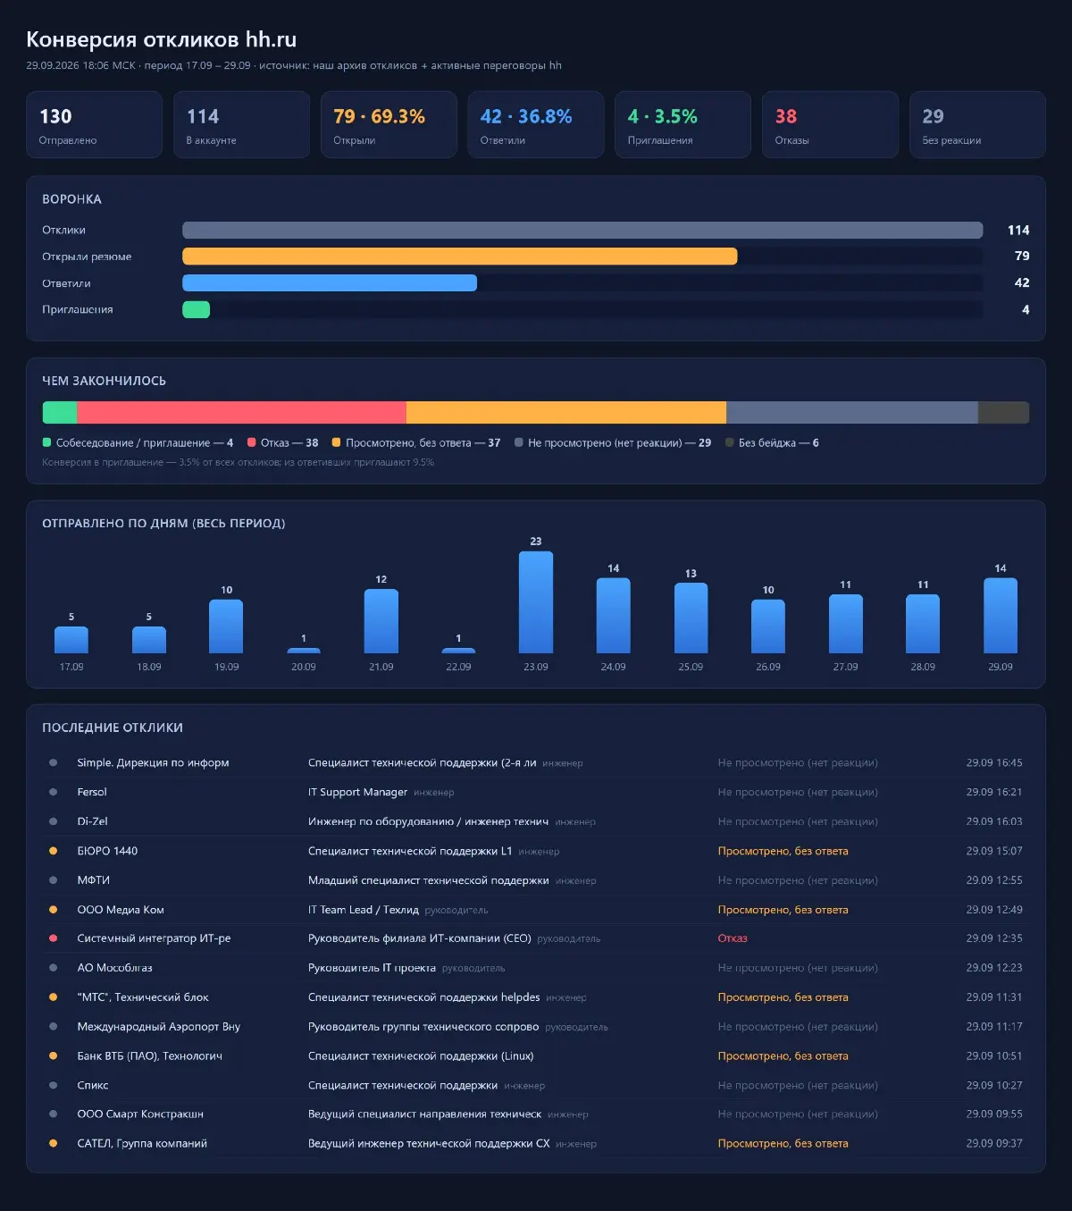Click the company name САТЕЛ, Группа компаний
The image size is (1072, 1211).
[x=142, y=1143]
